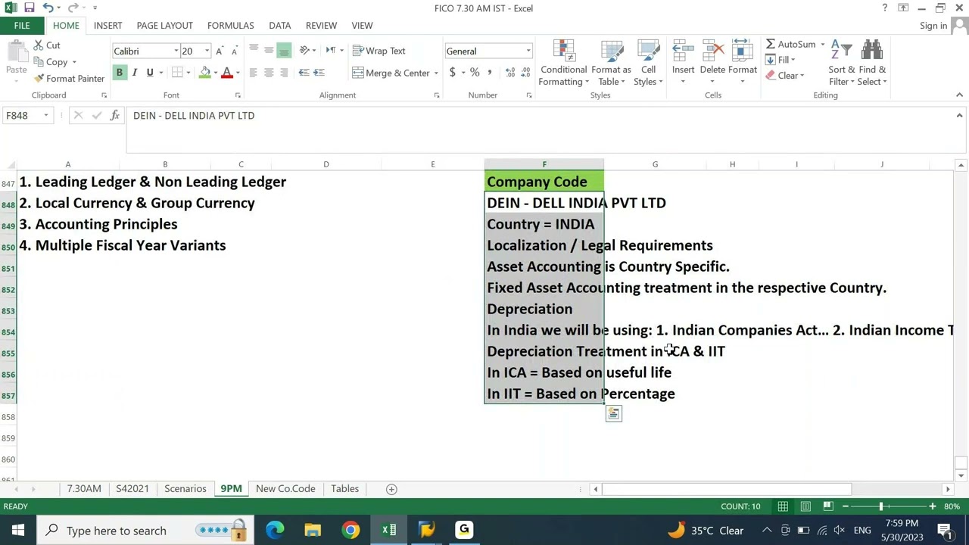The height and width of the screenshot is (545, 969).
Task: Open the font size 20 dropdown
Action: click(207, 51)
